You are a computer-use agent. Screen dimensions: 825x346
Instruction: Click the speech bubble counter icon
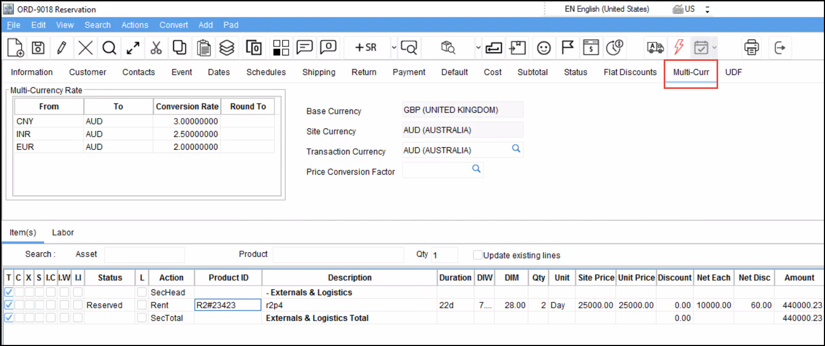[329, 47]
